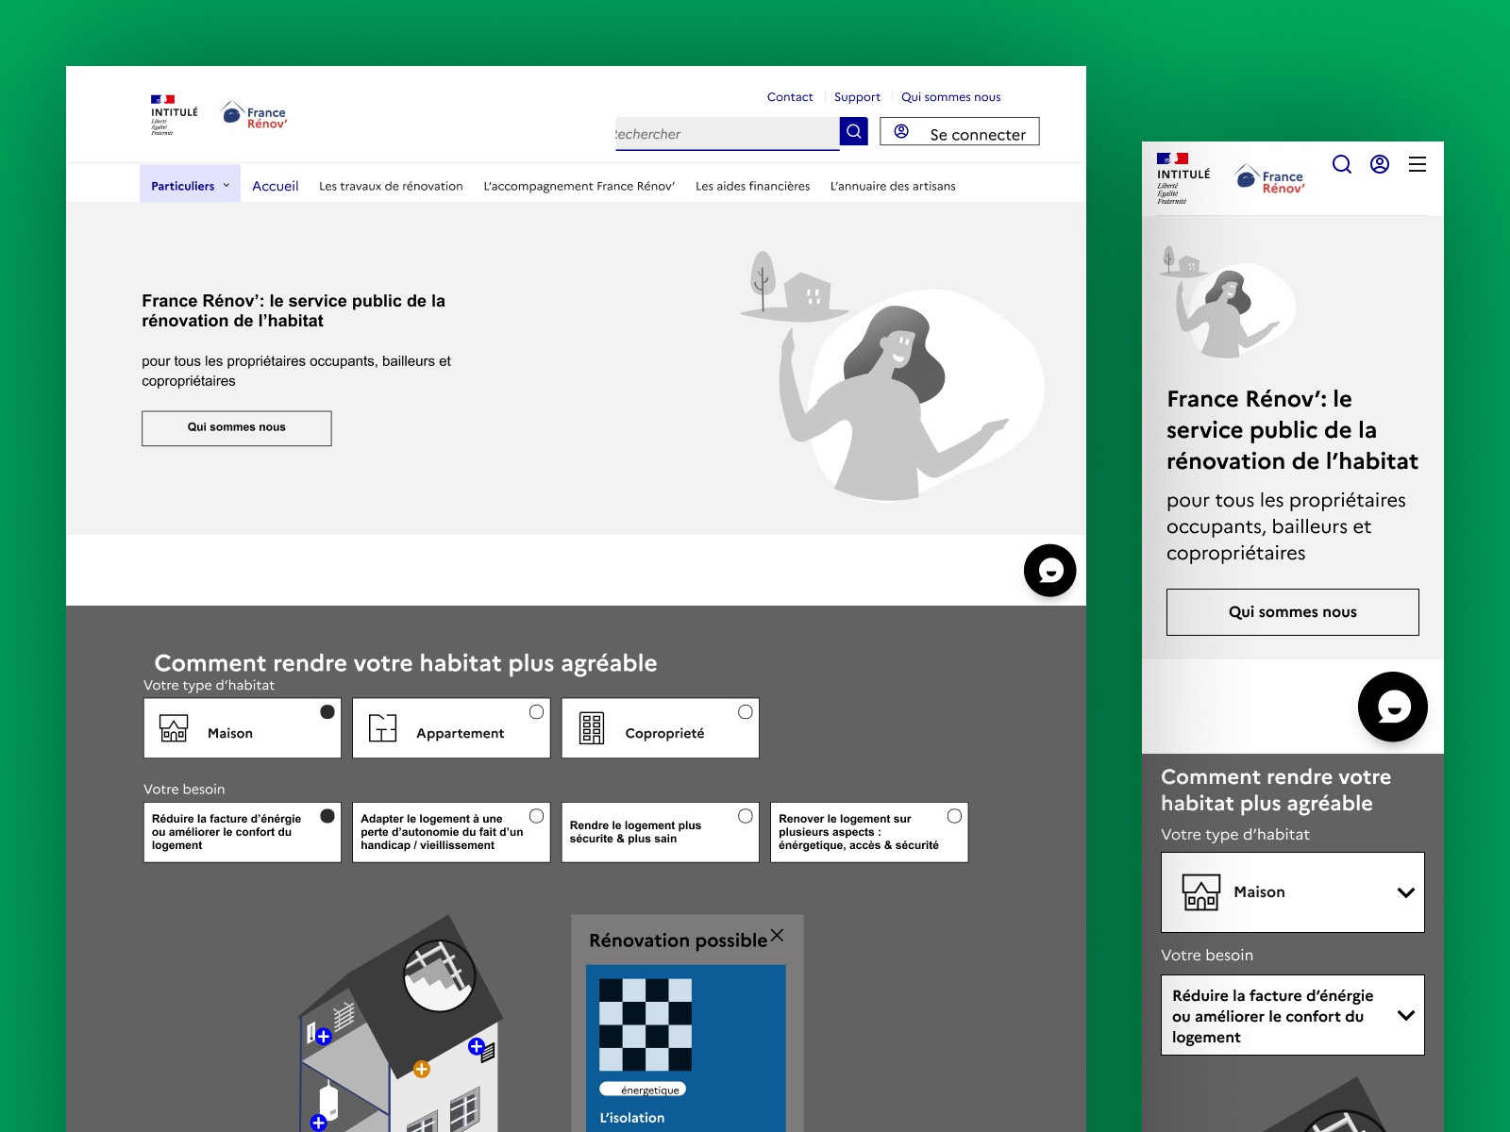Select Réduire la facture d'énérgie radio
Image resolution: width=1510 pixels, height=1132 pixels.
[327, 816]
